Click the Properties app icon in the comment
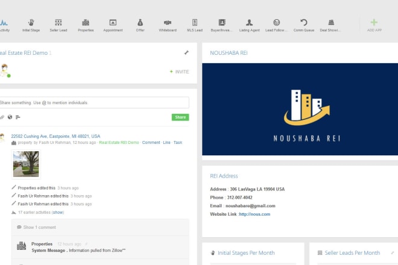The height and width of the screenshot is (265, 398). click(21, 246)
